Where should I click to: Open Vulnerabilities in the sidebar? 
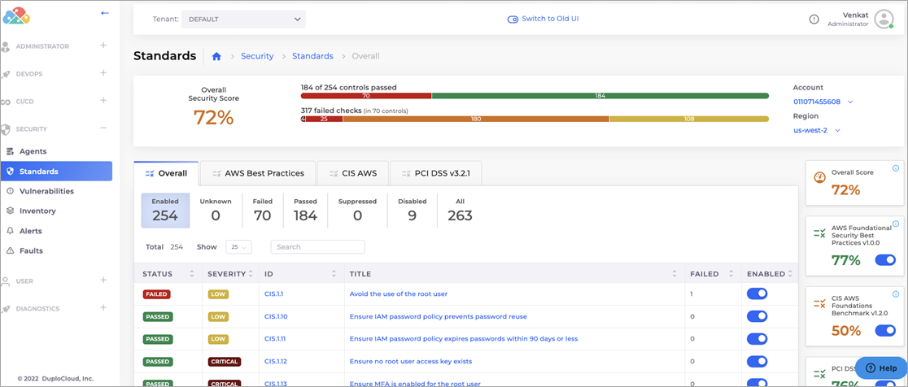(x=46, y=191)
